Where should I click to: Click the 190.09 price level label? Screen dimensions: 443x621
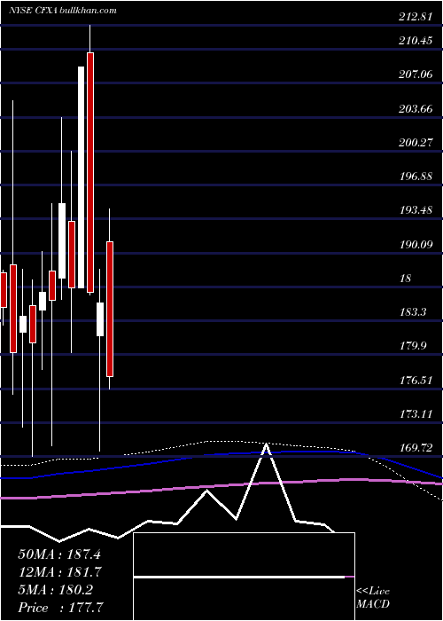[416, 244]
